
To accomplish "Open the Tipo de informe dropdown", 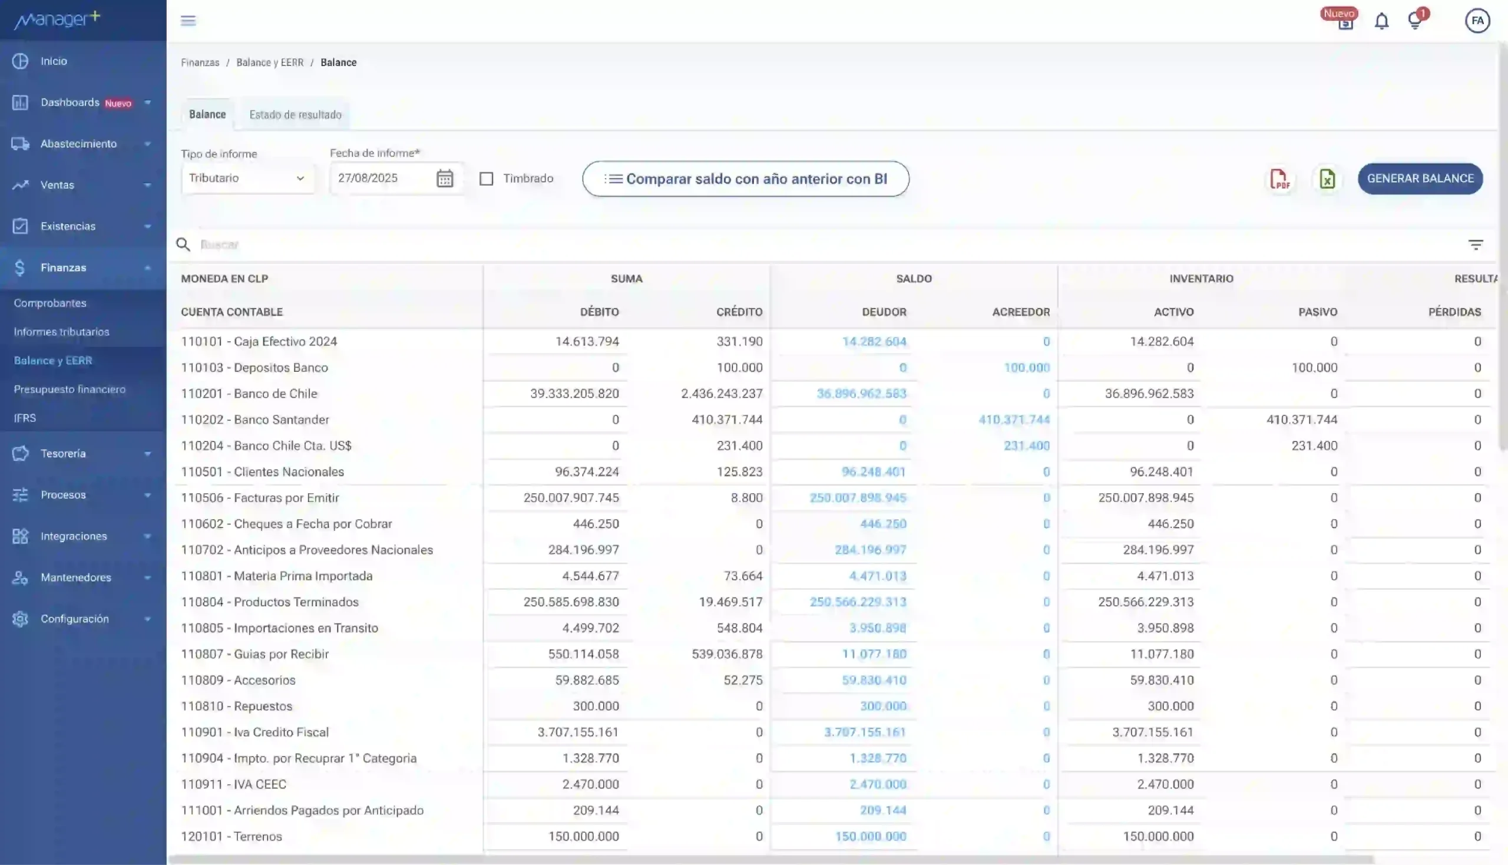I will (x=247, y=178).
